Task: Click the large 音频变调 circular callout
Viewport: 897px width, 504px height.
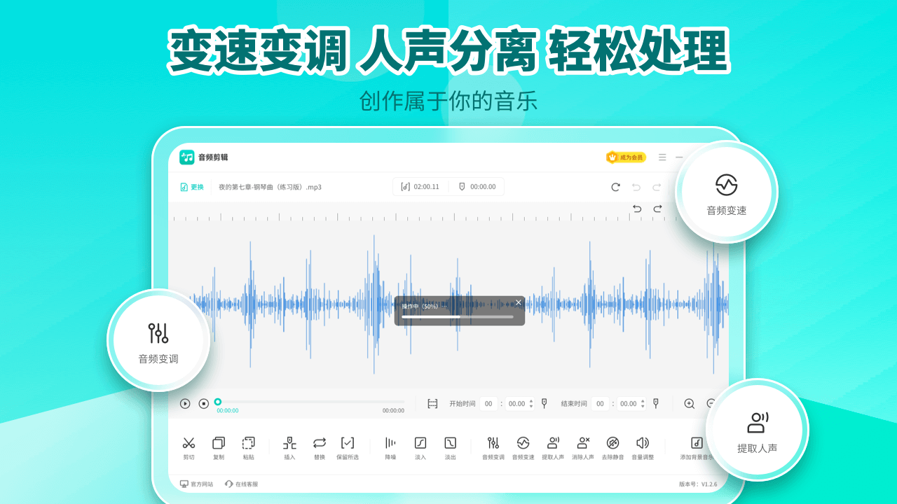Action: pos(158,340)
